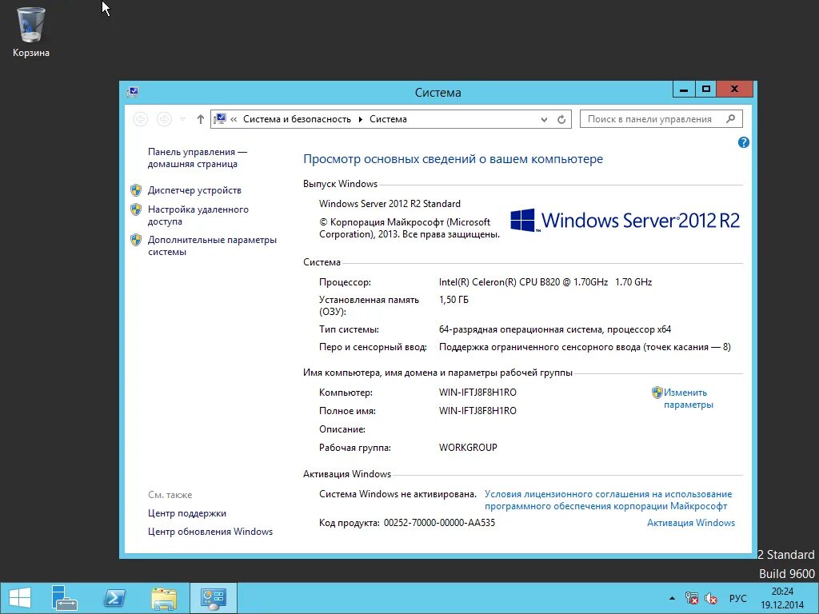Click the Windows Server 2012 R2 logo
Viewport: 819px width, 614px height.
(625, 220)
